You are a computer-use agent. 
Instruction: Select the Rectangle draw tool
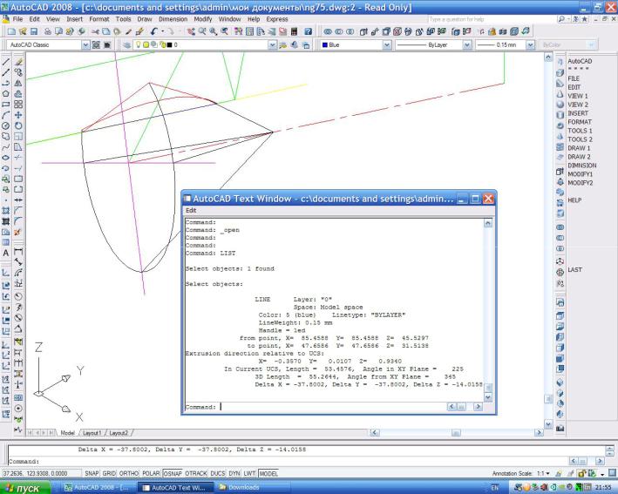[x=5, y=105]
